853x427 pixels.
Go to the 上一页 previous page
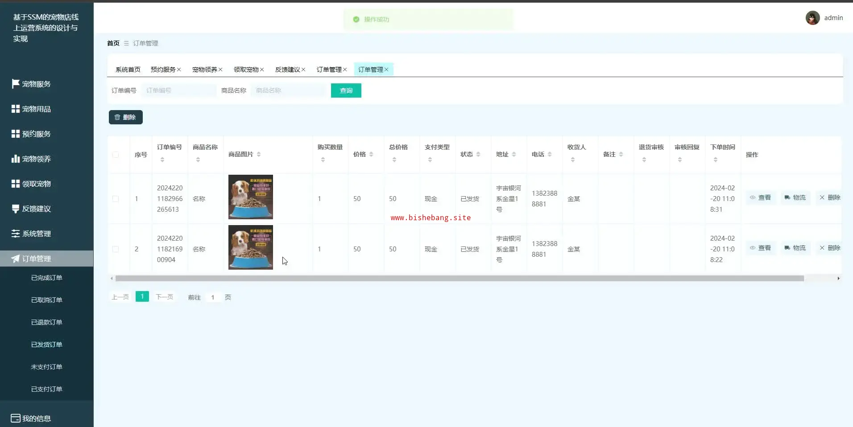(120, 297)
